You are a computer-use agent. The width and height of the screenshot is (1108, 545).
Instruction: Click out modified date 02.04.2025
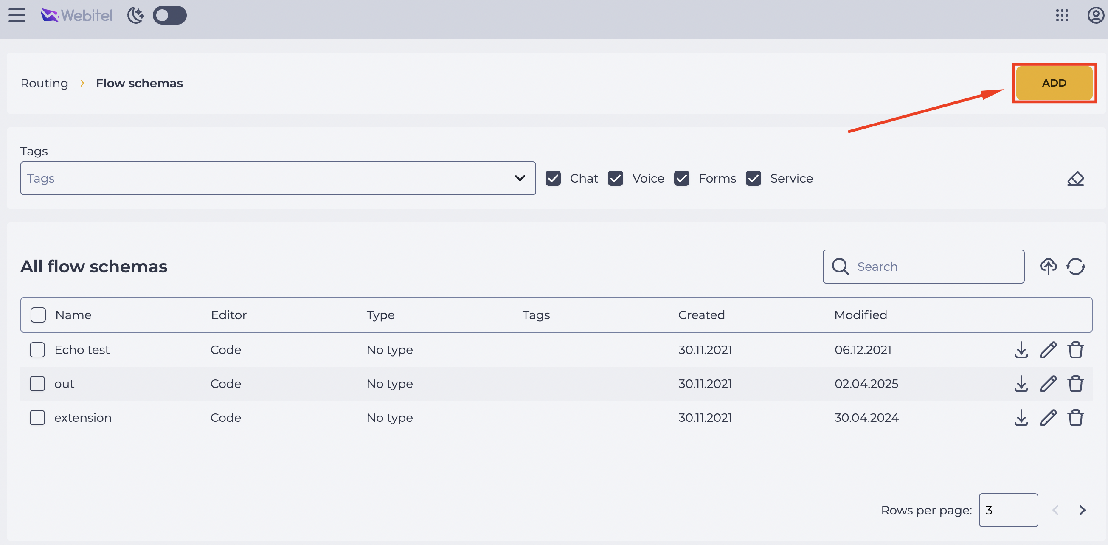pyautogui.click(x=866, y=384)
